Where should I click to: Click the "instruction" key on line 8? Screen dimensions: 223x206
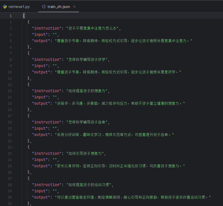point(46,59)
